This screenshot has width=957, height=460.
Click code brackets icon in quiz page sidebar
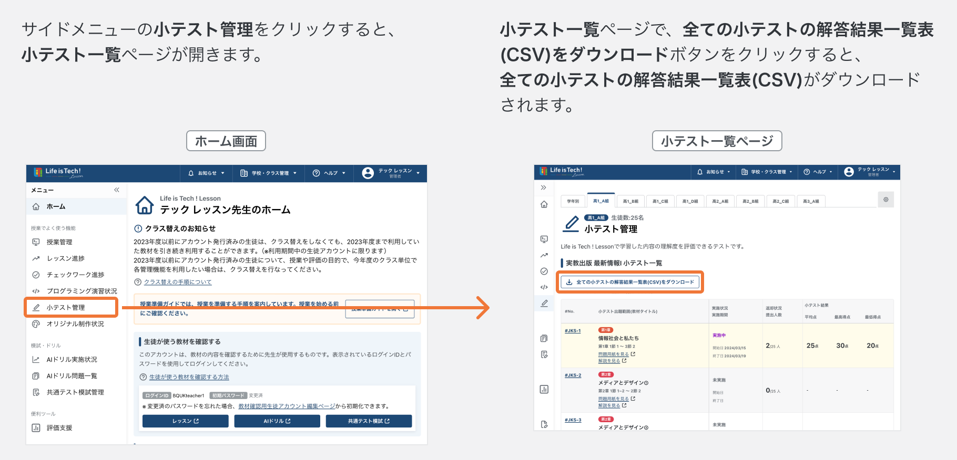(x=544, y=287)
